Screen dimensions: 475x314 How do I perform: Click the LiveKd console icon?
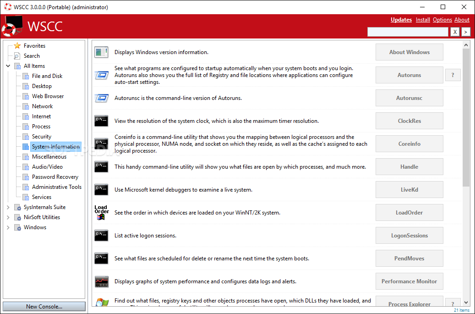(101, 190)
